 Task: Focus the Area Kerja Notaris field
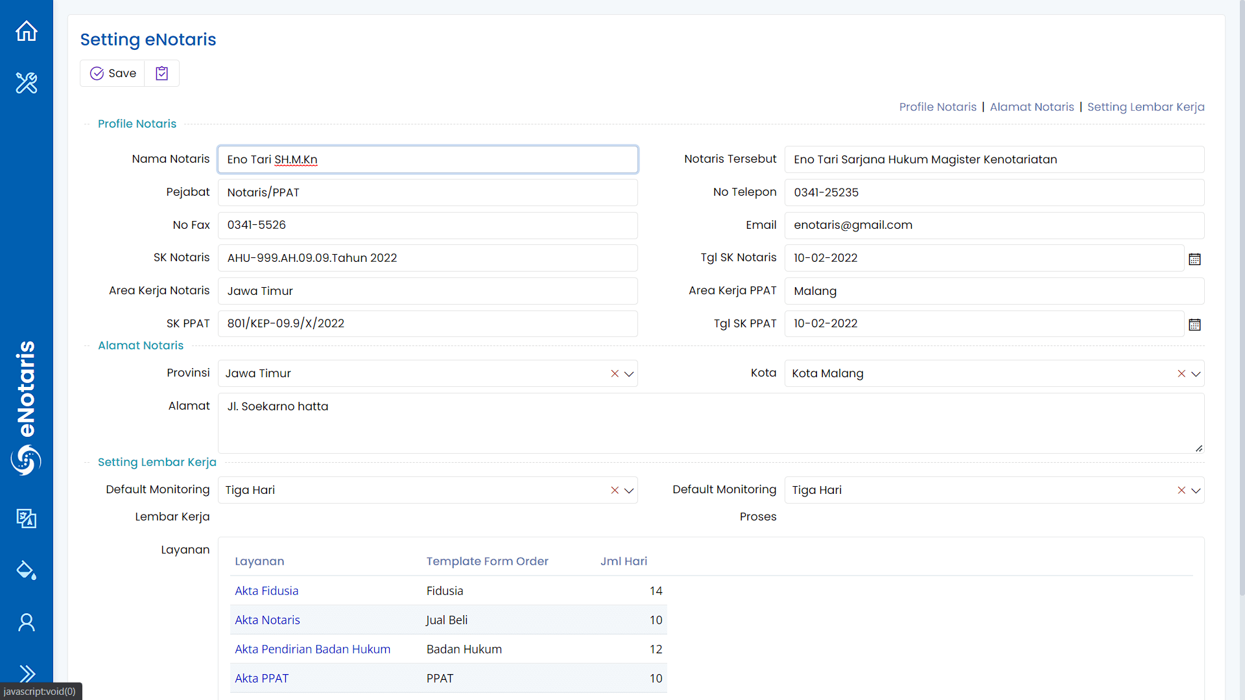428,291
